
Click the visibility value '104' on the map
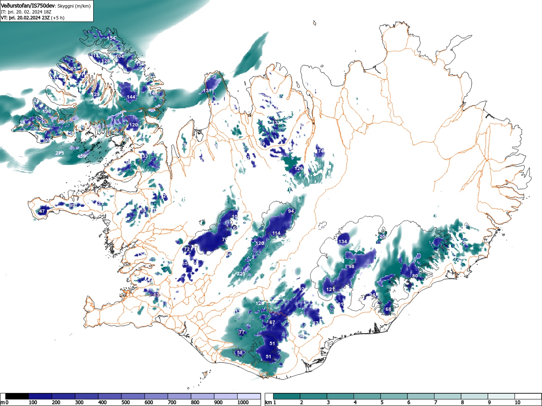tap(120, 56)
